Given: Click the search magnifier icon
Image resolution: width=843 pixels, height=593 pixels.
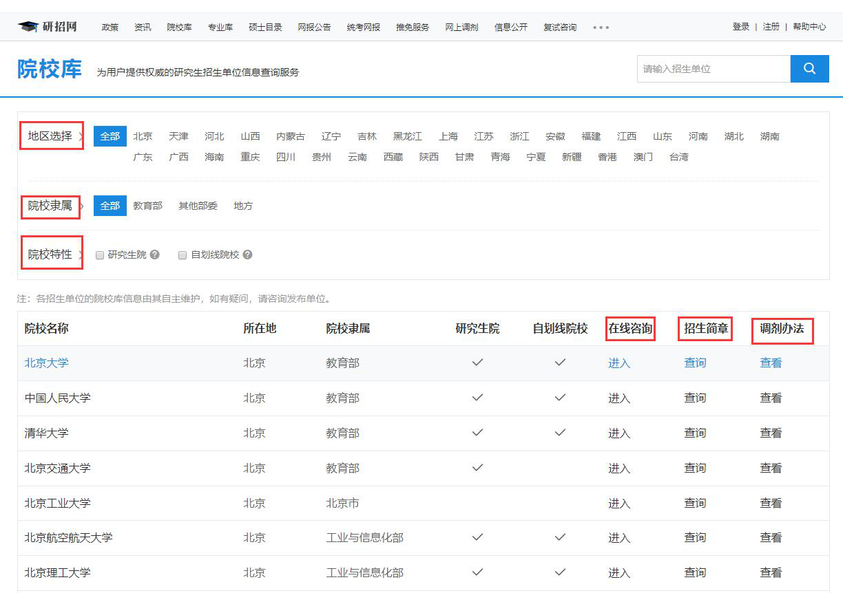Looking at the screenshot, I should [x=810, y=69].
